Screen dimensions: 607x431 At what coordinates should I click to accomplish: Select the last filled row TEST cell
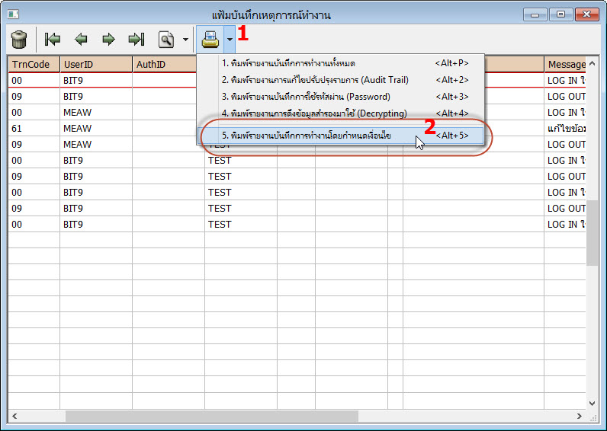tap(241, 224)
